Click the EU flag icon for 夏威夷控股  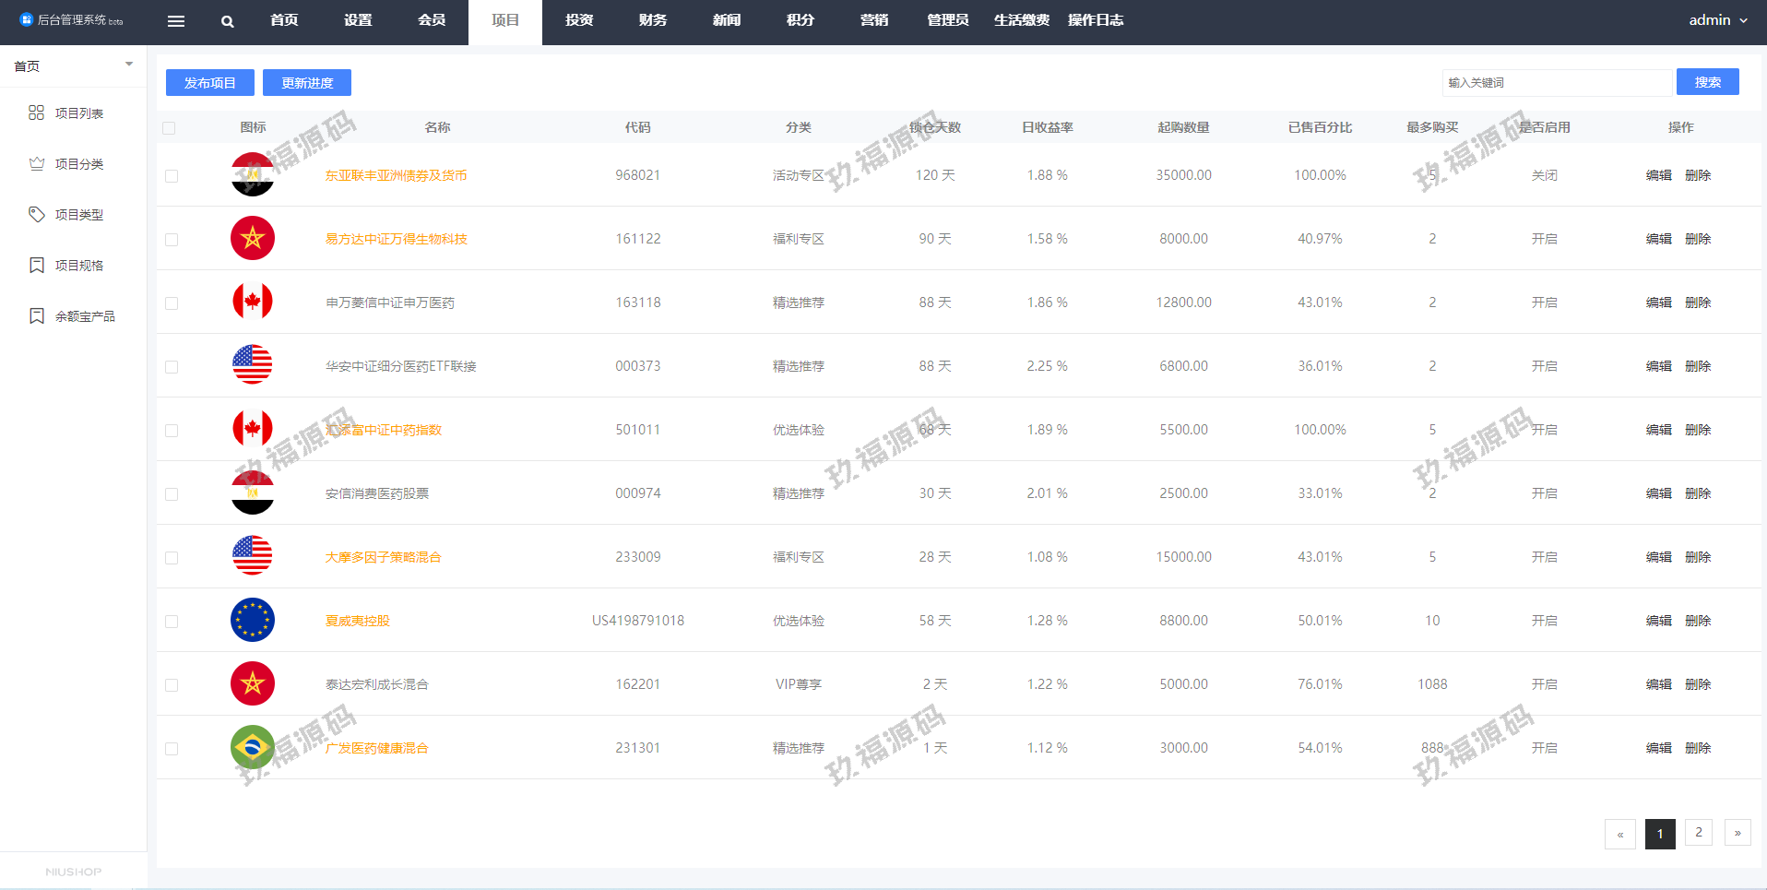(252, 620)
